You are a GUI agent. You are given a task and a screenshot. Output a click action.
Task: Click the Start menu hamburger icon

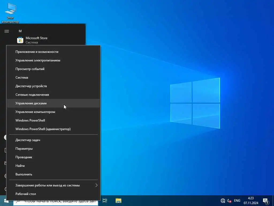7,31
